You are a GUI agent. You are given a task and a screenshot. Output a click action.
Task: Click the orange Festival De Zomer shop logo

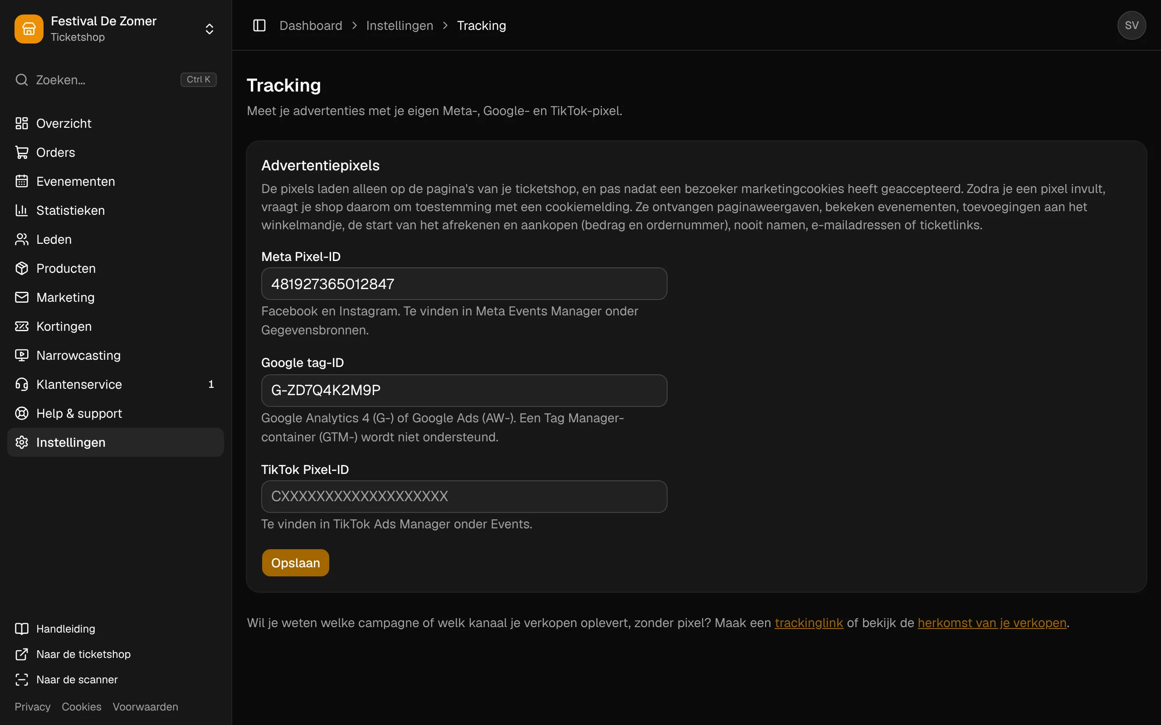(29, 29)
